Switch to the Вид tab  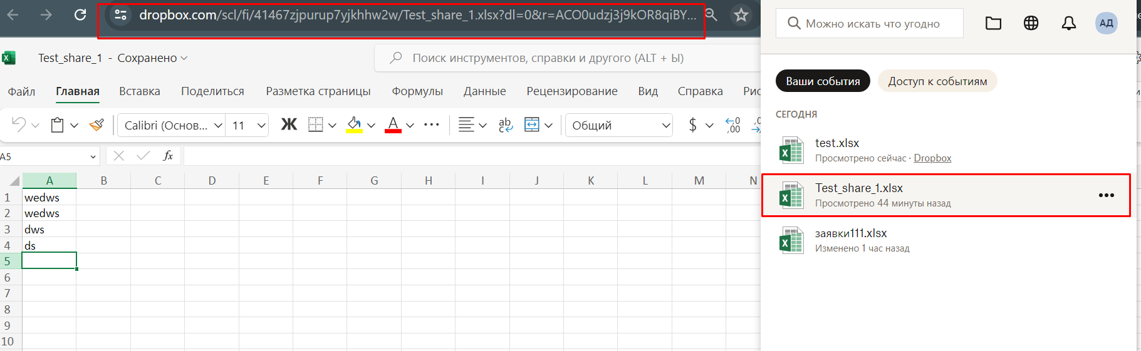pos(648,91)
